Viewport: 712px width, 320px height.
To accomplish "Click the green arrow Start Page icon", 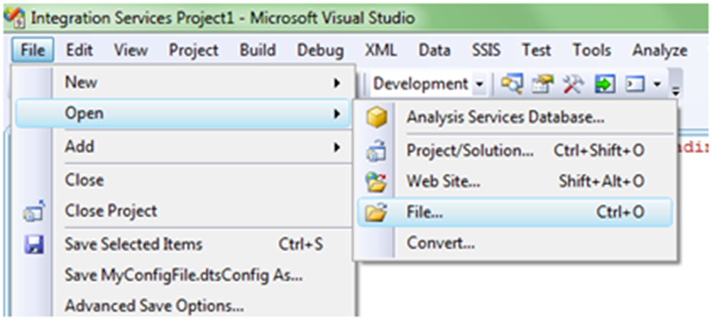I will click(604, 84).
